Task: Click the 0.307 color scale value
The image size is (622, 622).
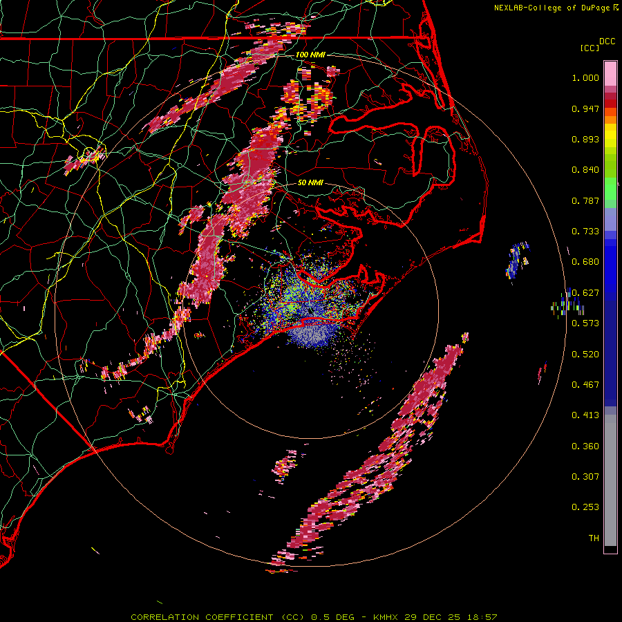Action: (585, 477)
